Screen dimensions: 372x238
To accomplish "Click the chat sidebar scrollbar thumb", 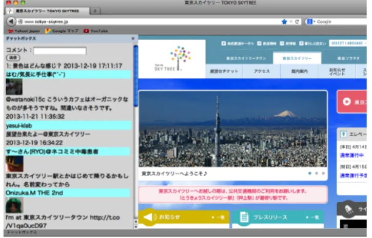I will (x=135, y=76).
